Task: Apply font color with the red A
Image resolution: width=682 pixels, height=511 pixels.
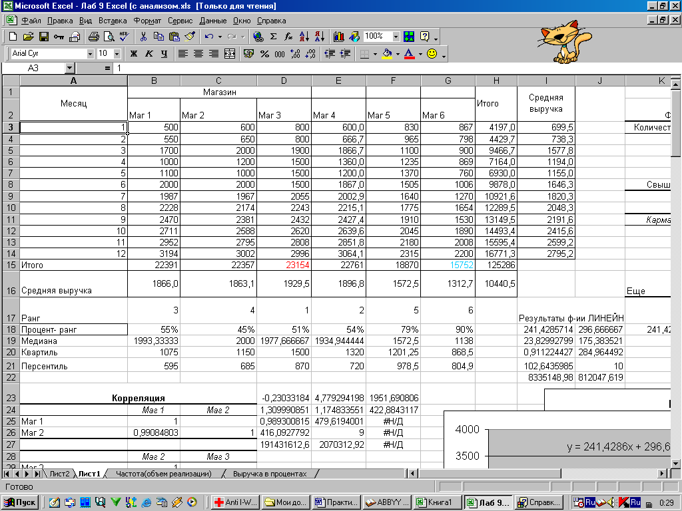Action: (410, 53)
